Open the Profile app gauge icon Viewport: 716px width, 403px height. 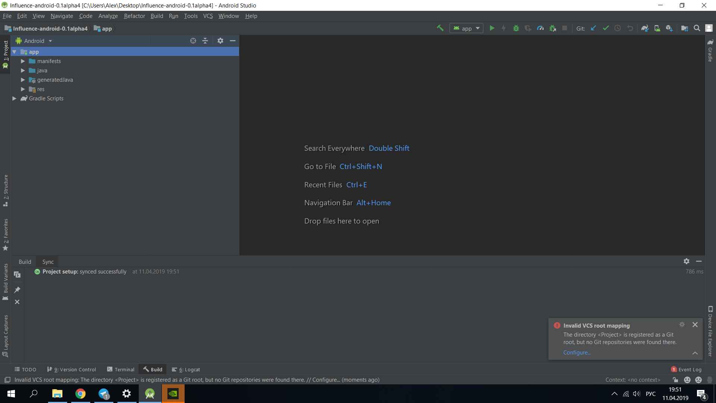coord(540,28)
